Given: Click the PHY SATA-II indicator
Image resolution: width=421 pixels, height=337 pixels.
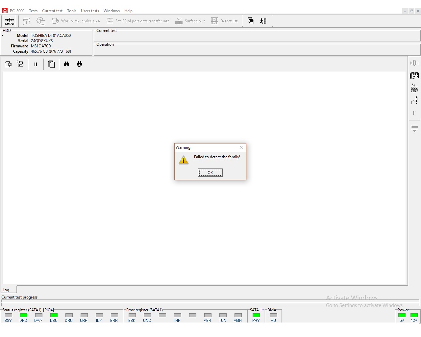Looking at the screenshot, I should point(256,318).
